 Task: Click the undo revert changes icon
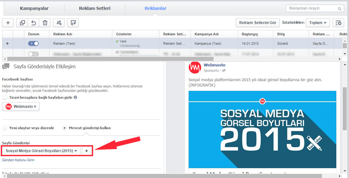click(x=33, y=23)
